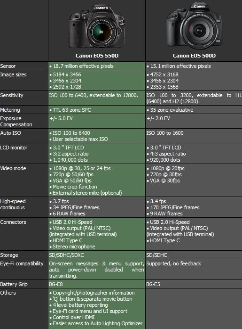Select 'BG-E5' battery grip value
This screenshot has width=242, height=329.
[153, 284]
